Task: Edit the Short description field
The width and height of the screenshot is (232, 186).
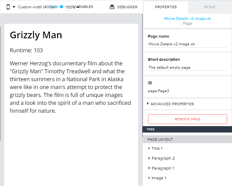Action: point(188,67)
